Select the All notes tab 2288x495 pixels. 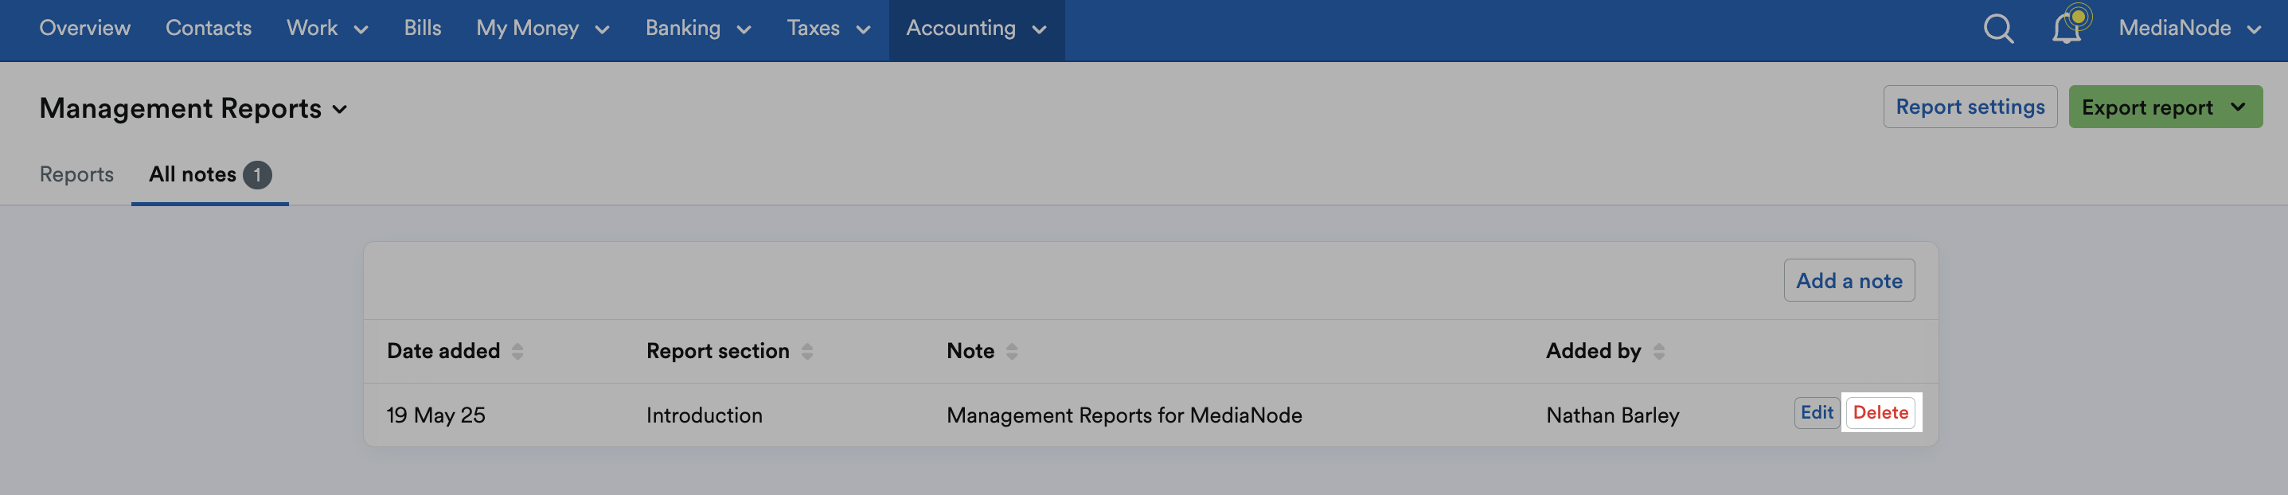209,175
